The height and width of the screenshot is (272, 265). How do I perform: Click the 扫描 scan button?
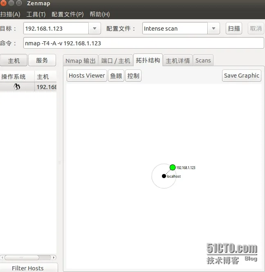pos(234,28)
